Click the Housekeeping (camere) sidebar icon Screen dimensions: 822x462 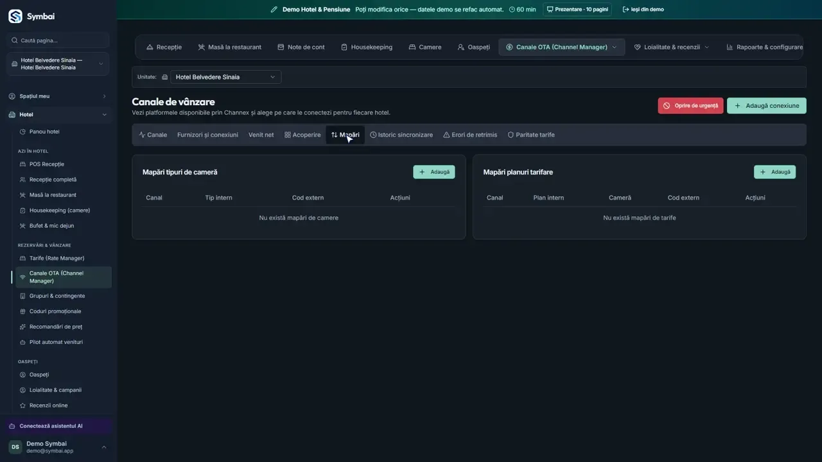click(x=23, y=210)
